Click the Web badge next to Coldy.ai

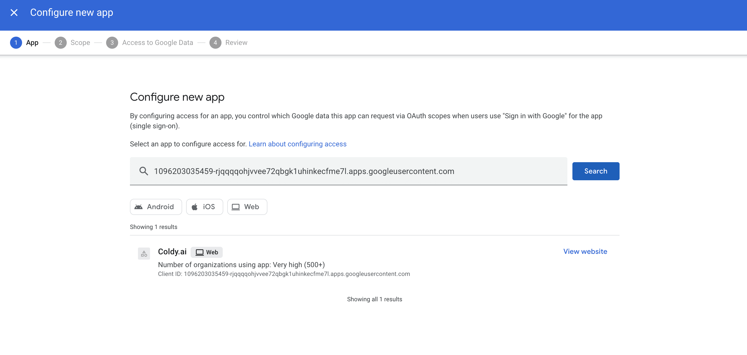(206, 252)
